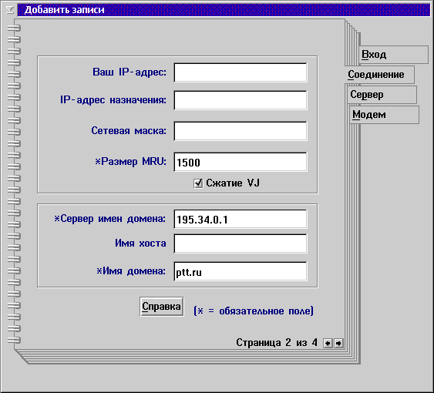Select the Имя домена field containing ptt.ru
Image resolution: width=434 pixels, height=393 pixels.
click(241, 271)
